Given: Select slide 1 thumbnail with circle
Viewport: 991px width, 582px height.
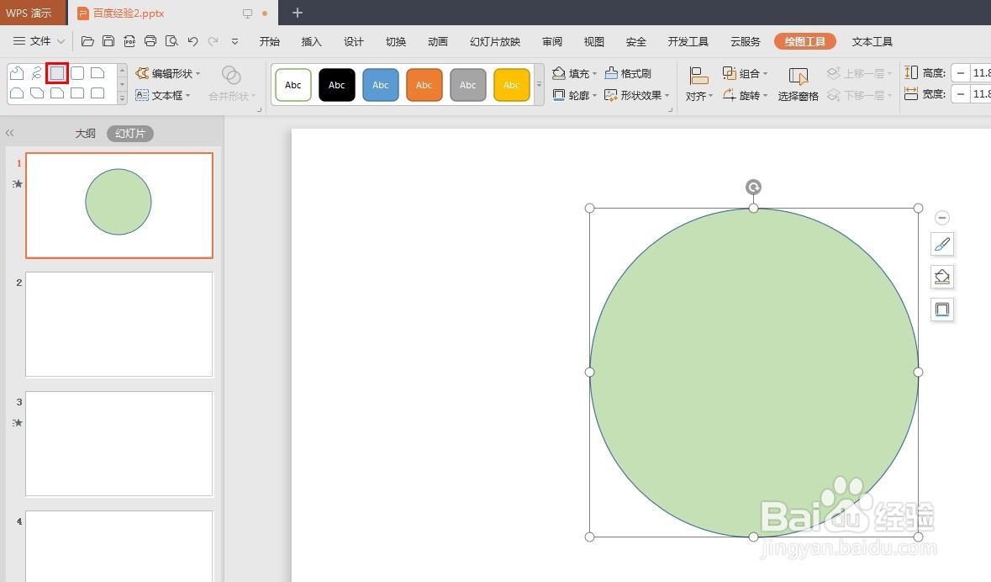Looking at the screenshot, I should [x=119, y=205].
